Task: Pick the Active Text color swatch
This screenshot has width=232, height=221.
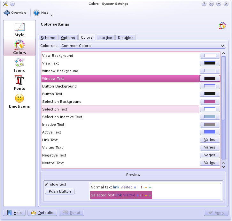Action: pos(210,132)
